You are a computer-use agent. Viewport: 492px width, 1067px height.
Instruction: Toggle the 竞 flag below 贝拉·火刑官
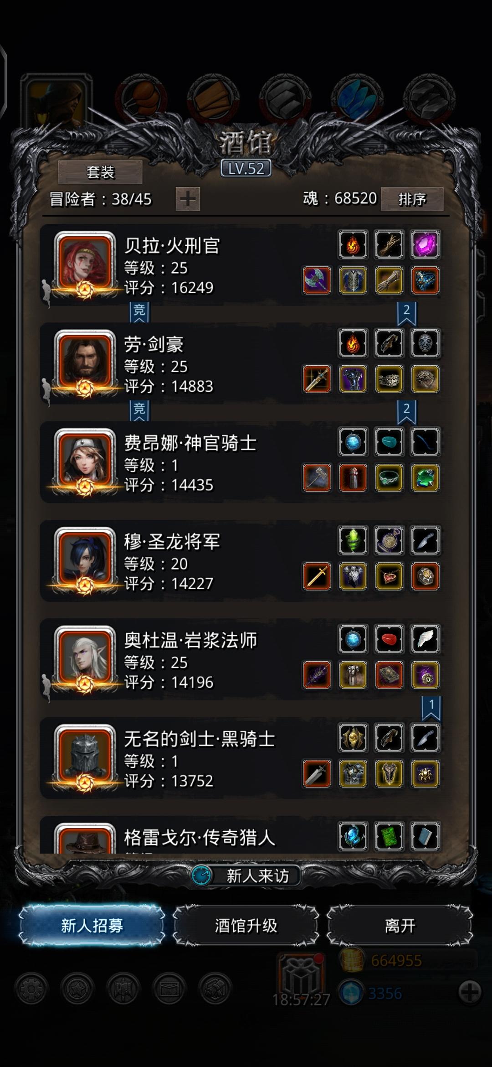139,312
